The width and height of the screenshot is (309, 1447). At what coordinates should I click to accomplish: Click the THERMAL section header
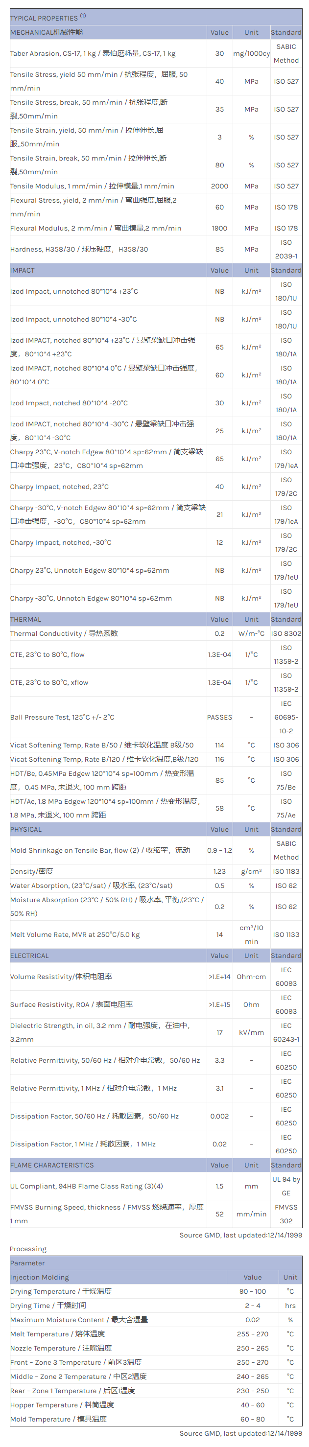pos(26,619)
